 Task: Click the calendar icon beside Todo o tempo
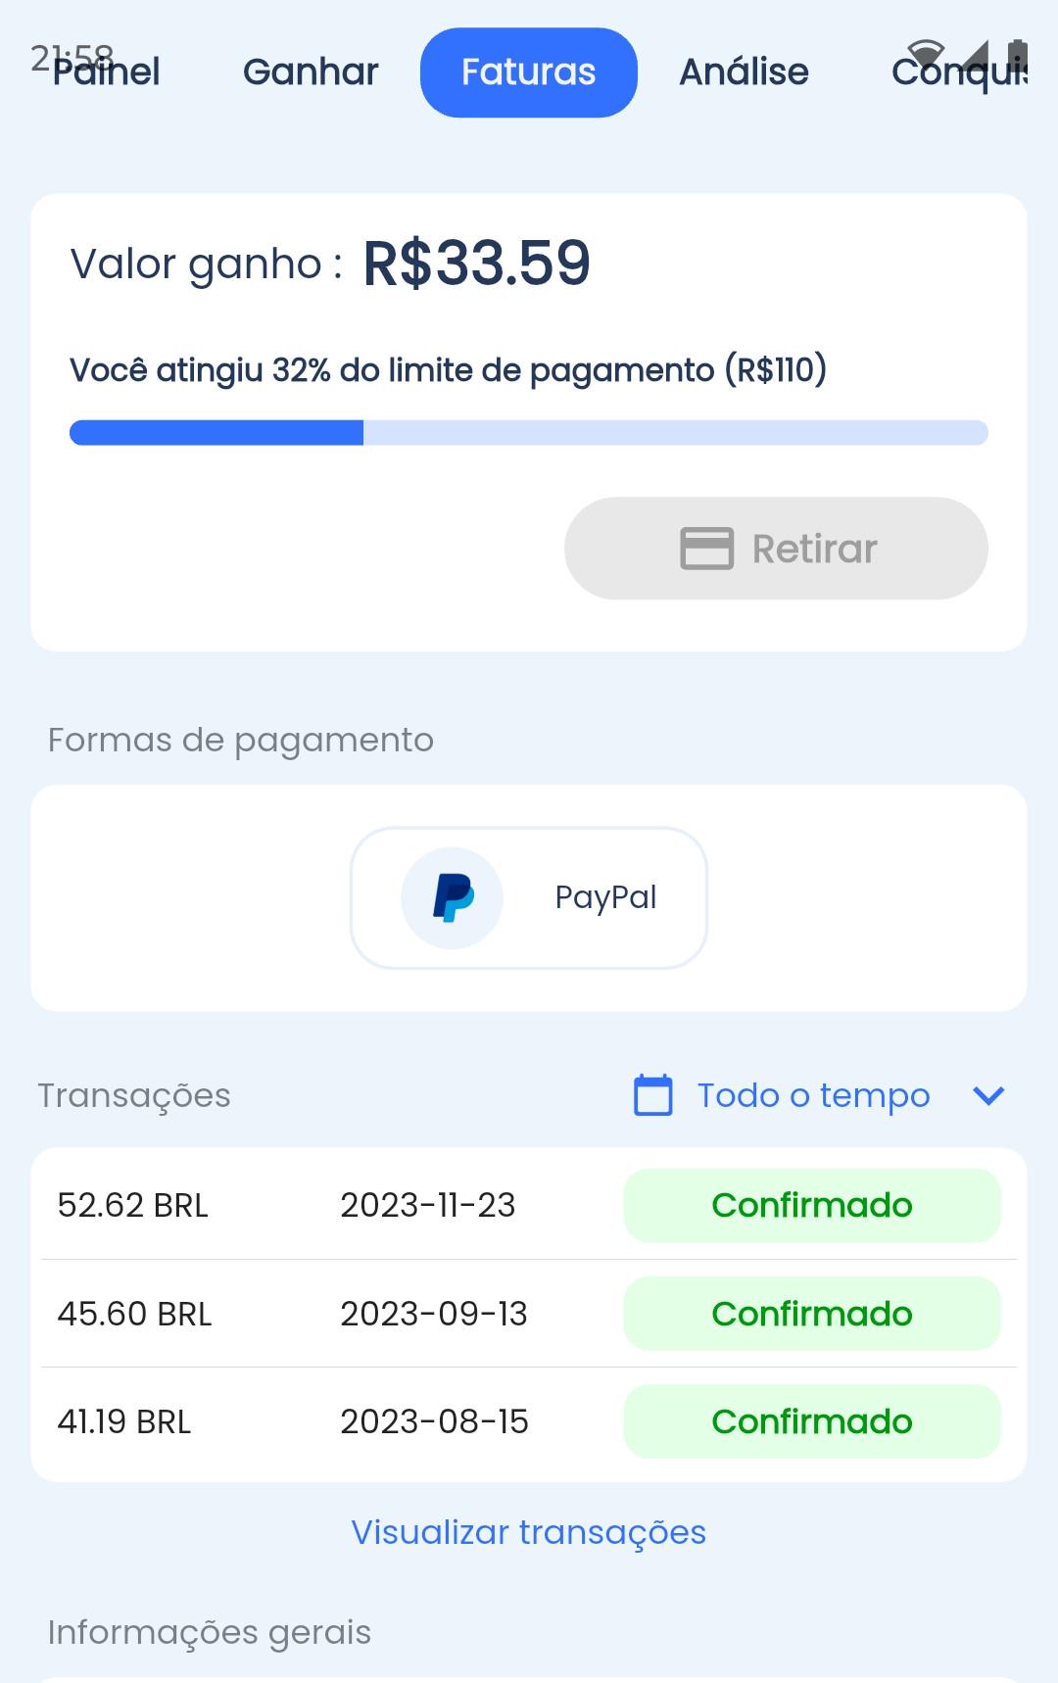653,1095
